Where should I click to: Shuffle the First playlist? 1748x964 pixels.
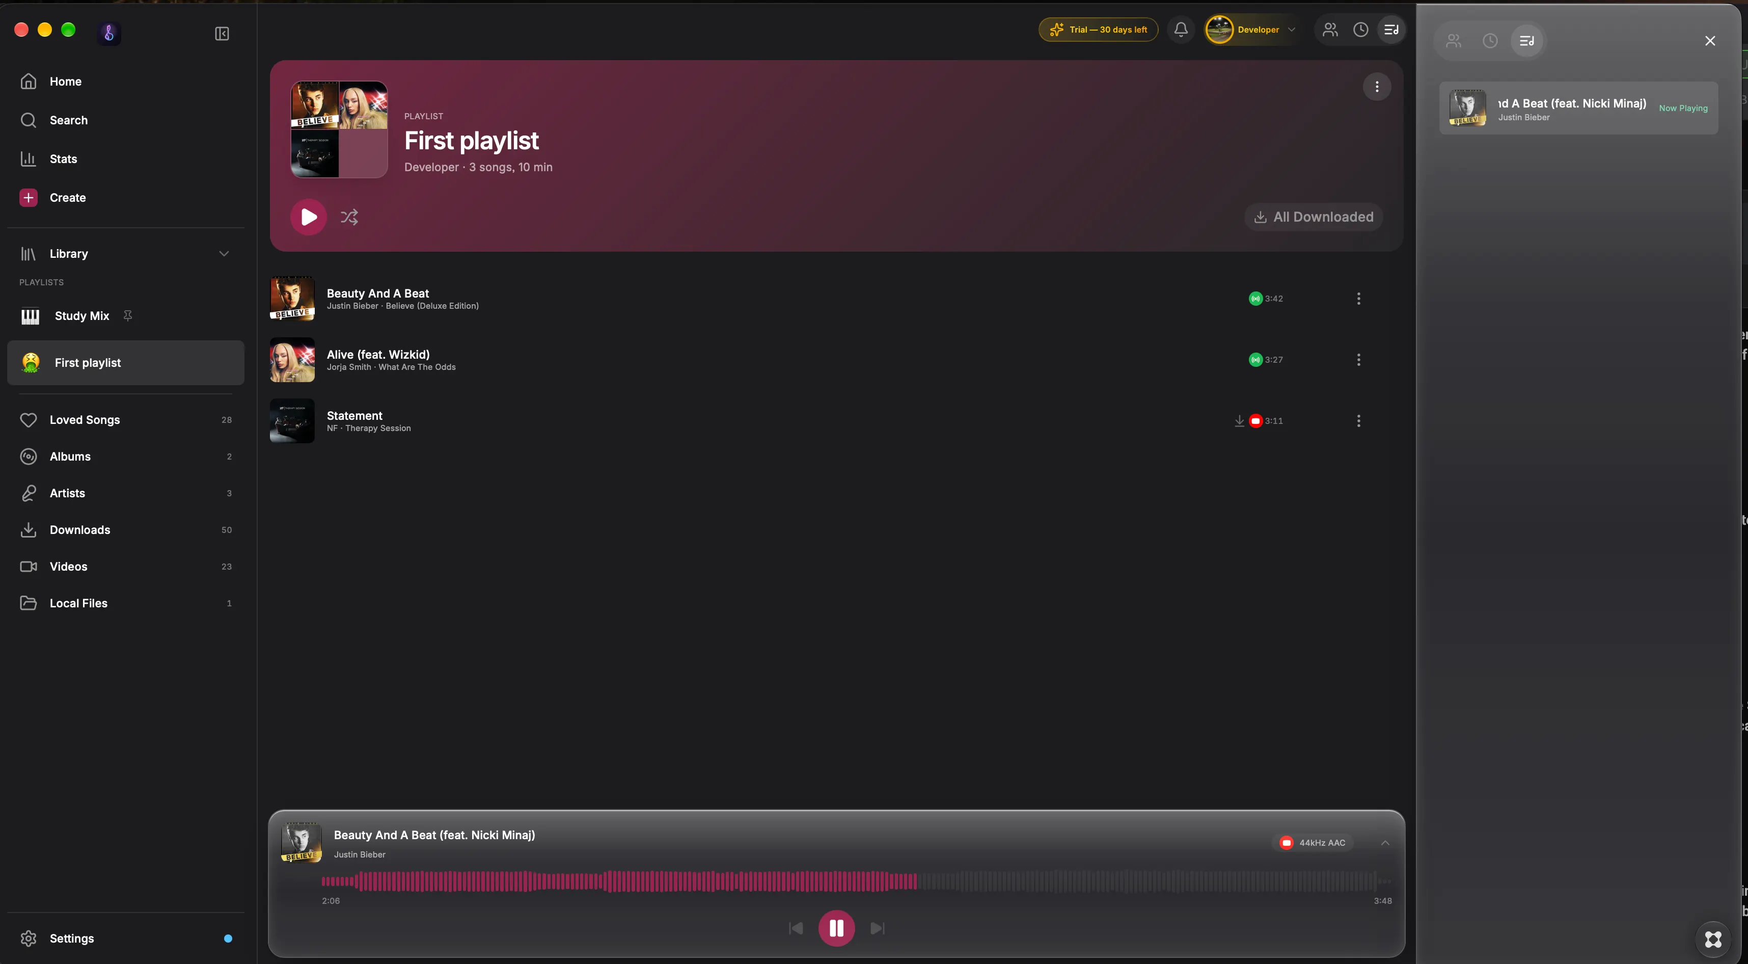(x=349, y=217)
